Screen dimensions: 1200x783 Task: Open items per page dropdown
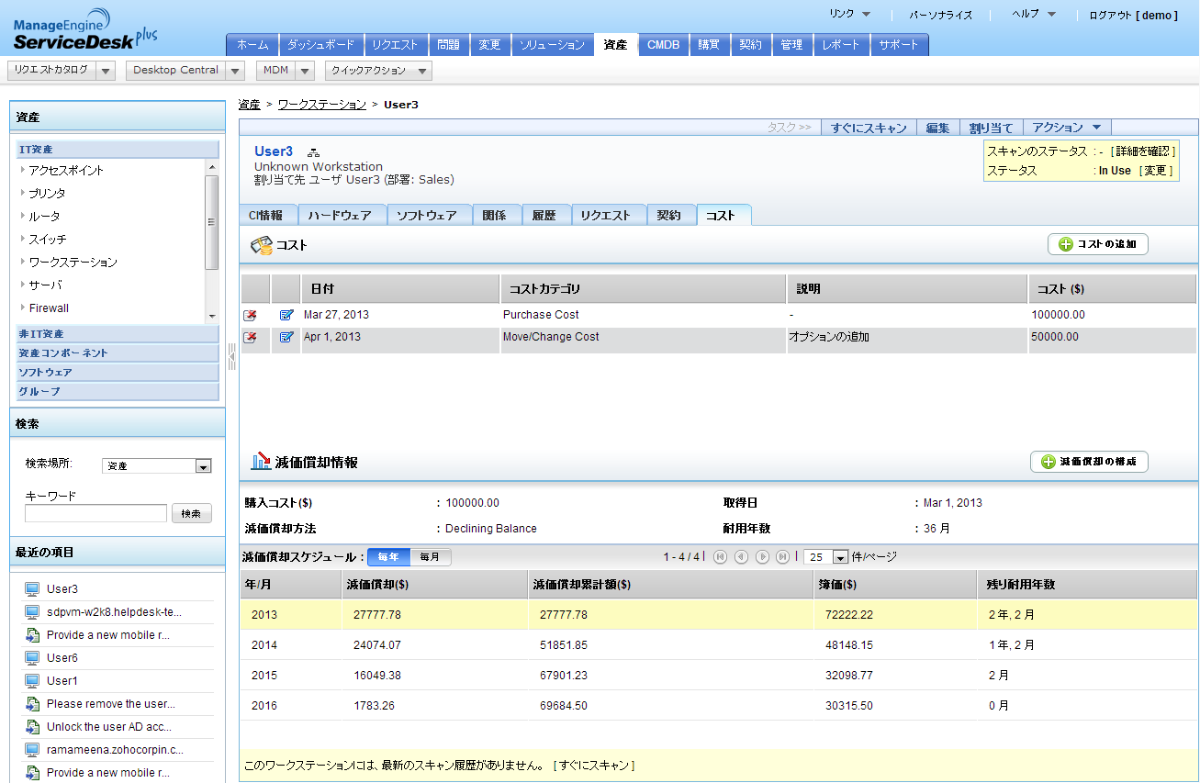pyautogui.click(x=839, y=557)
